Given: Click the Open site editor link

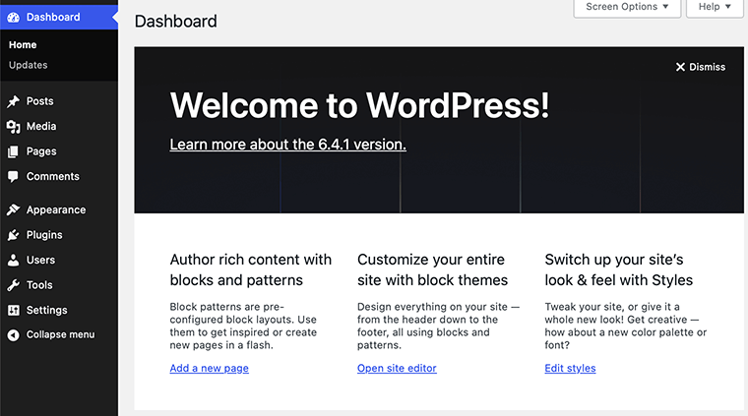Looking at the screenshot, I should (397, 369).
